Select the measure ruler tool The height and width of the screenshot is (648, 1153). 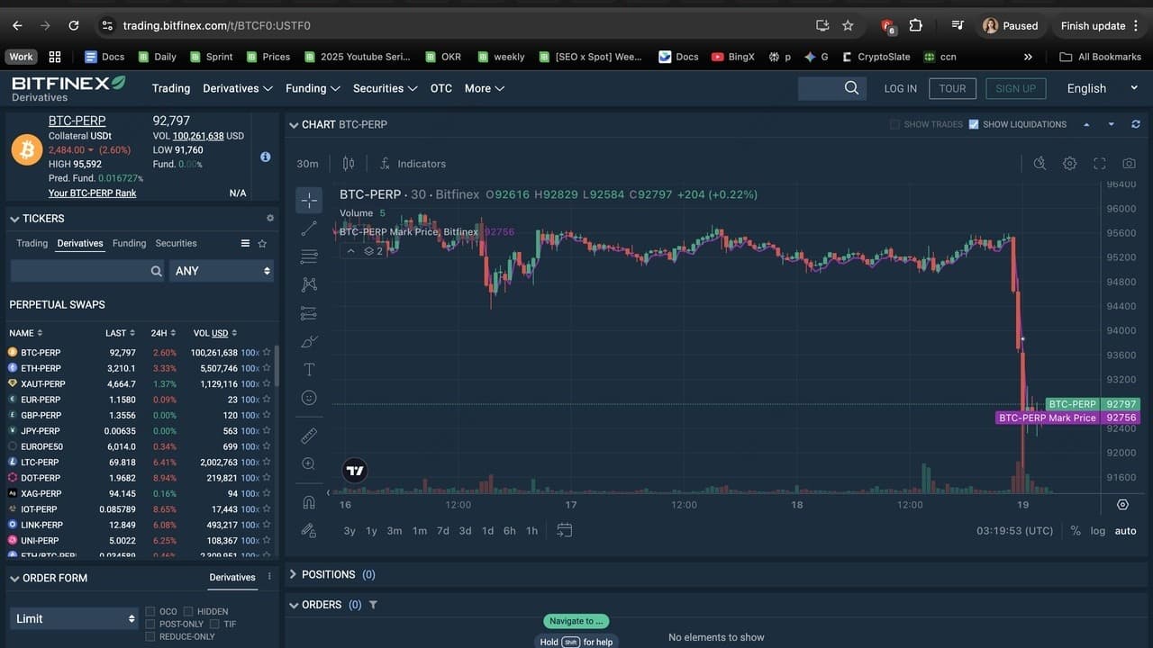[309, 435]
